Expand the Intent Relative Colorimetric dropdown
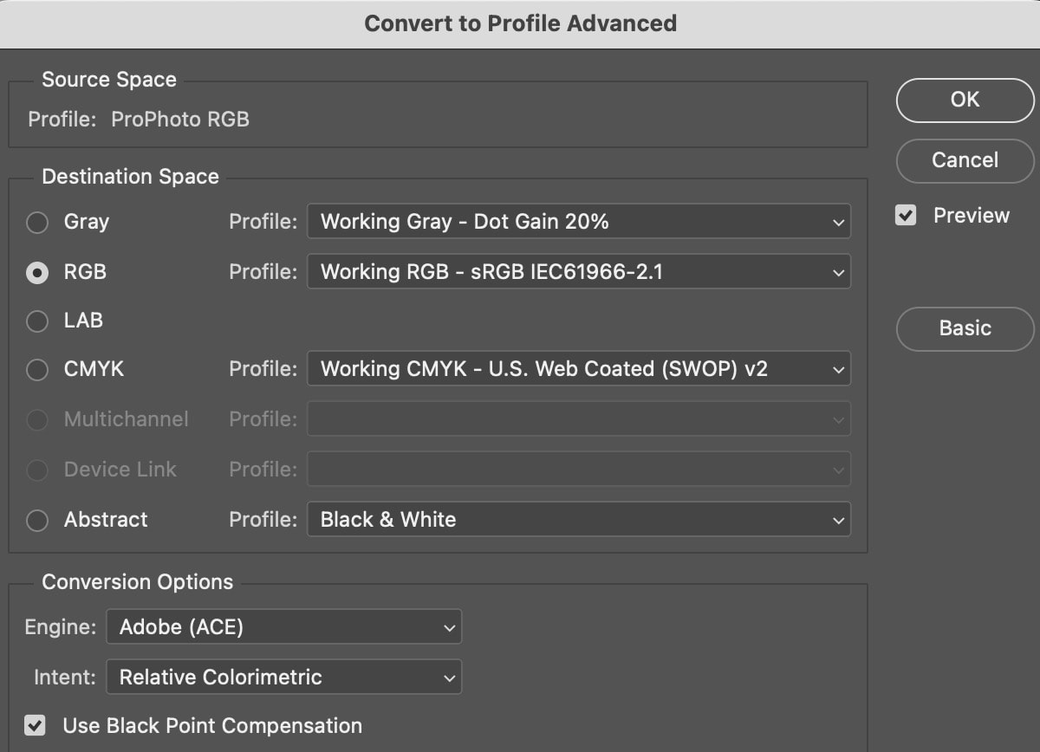 pos(283,677)
